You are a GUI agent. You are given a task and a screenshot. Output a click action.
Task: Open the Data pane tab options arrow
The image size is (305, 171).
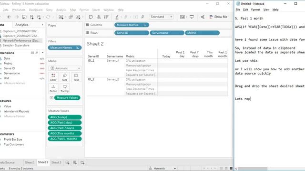42,25
